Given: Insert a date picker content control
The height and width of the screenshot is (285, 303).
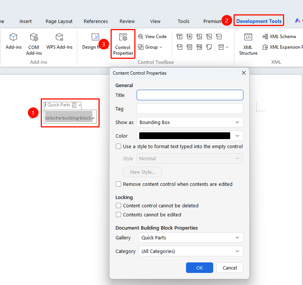Looking at the screenshot, I should [x=199, y=47].
